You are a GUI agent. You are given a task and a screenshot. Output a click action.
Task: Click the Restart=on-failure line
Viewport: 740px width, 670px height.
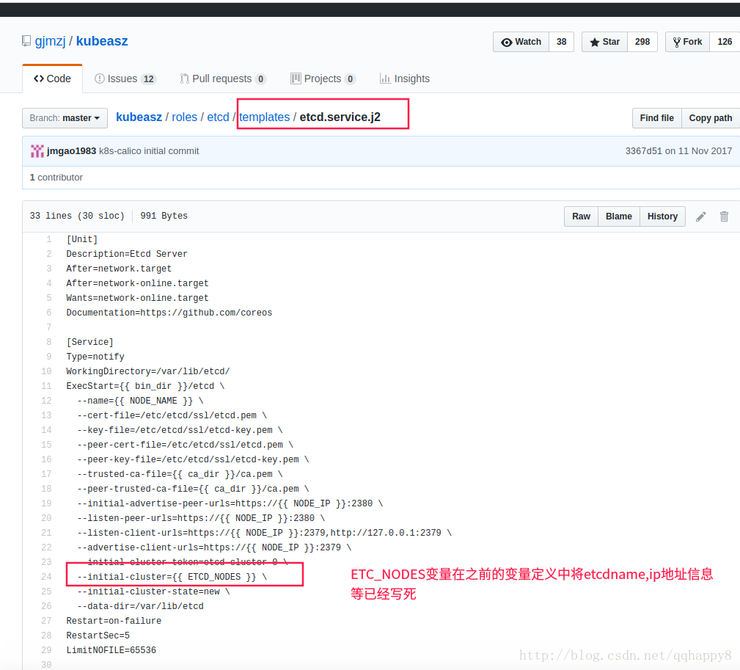coord(114,620)
